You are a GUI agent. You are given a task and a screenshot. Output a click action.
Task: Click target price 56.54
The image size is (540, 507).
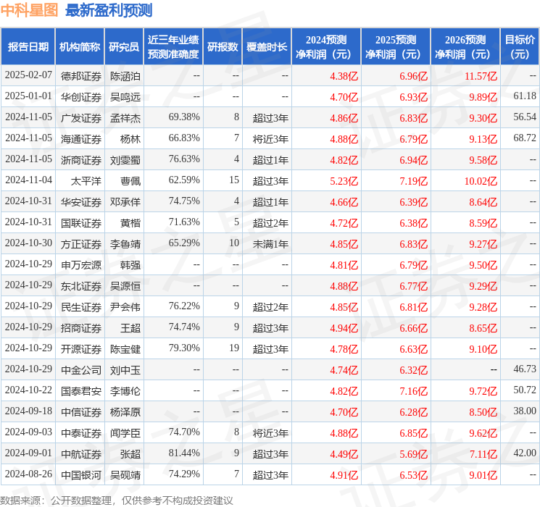[525, 117]
